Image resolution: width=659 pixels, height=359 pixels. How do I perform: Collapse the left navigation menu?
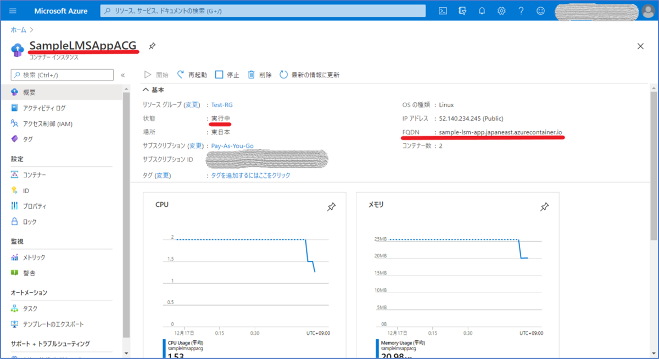click(x=122, y=75)
